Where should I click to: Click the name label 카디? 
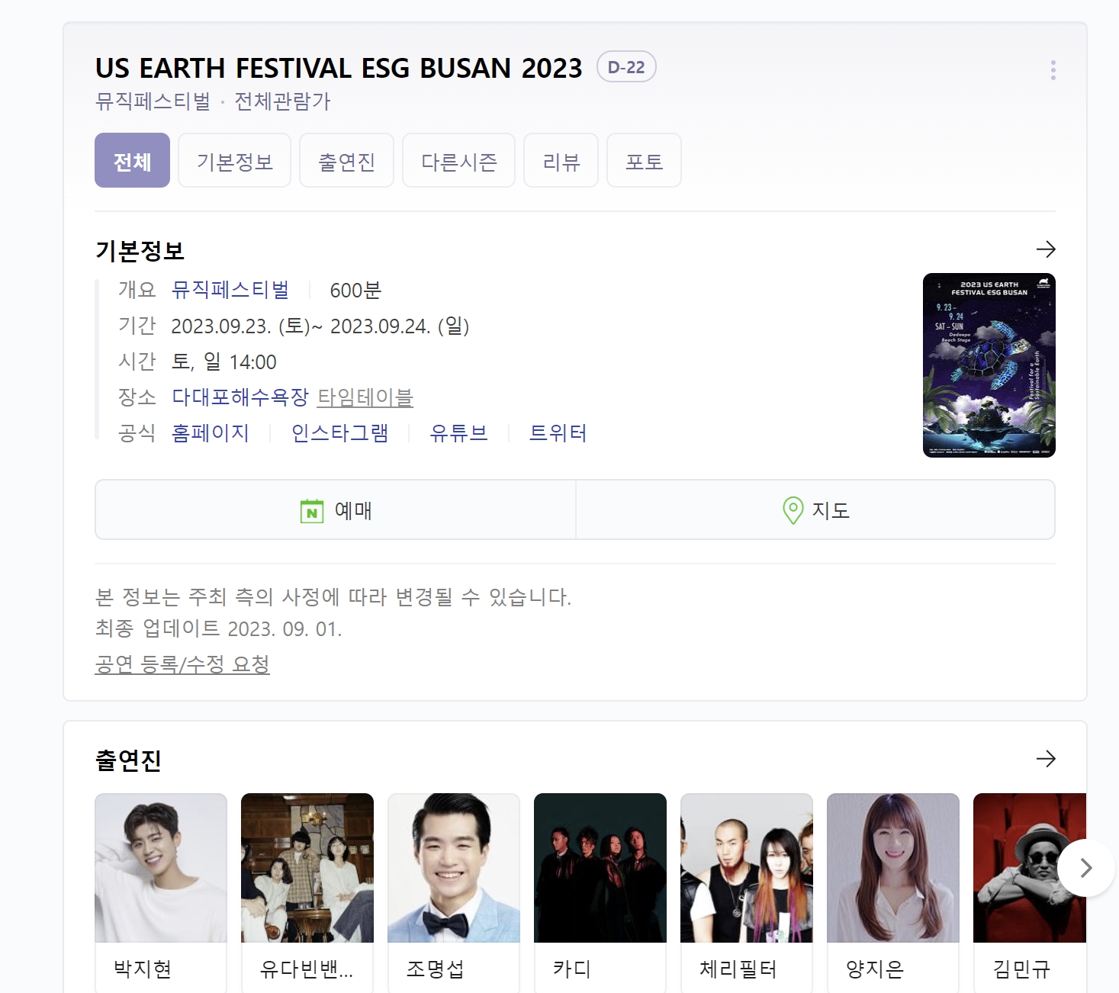point(572,969)
